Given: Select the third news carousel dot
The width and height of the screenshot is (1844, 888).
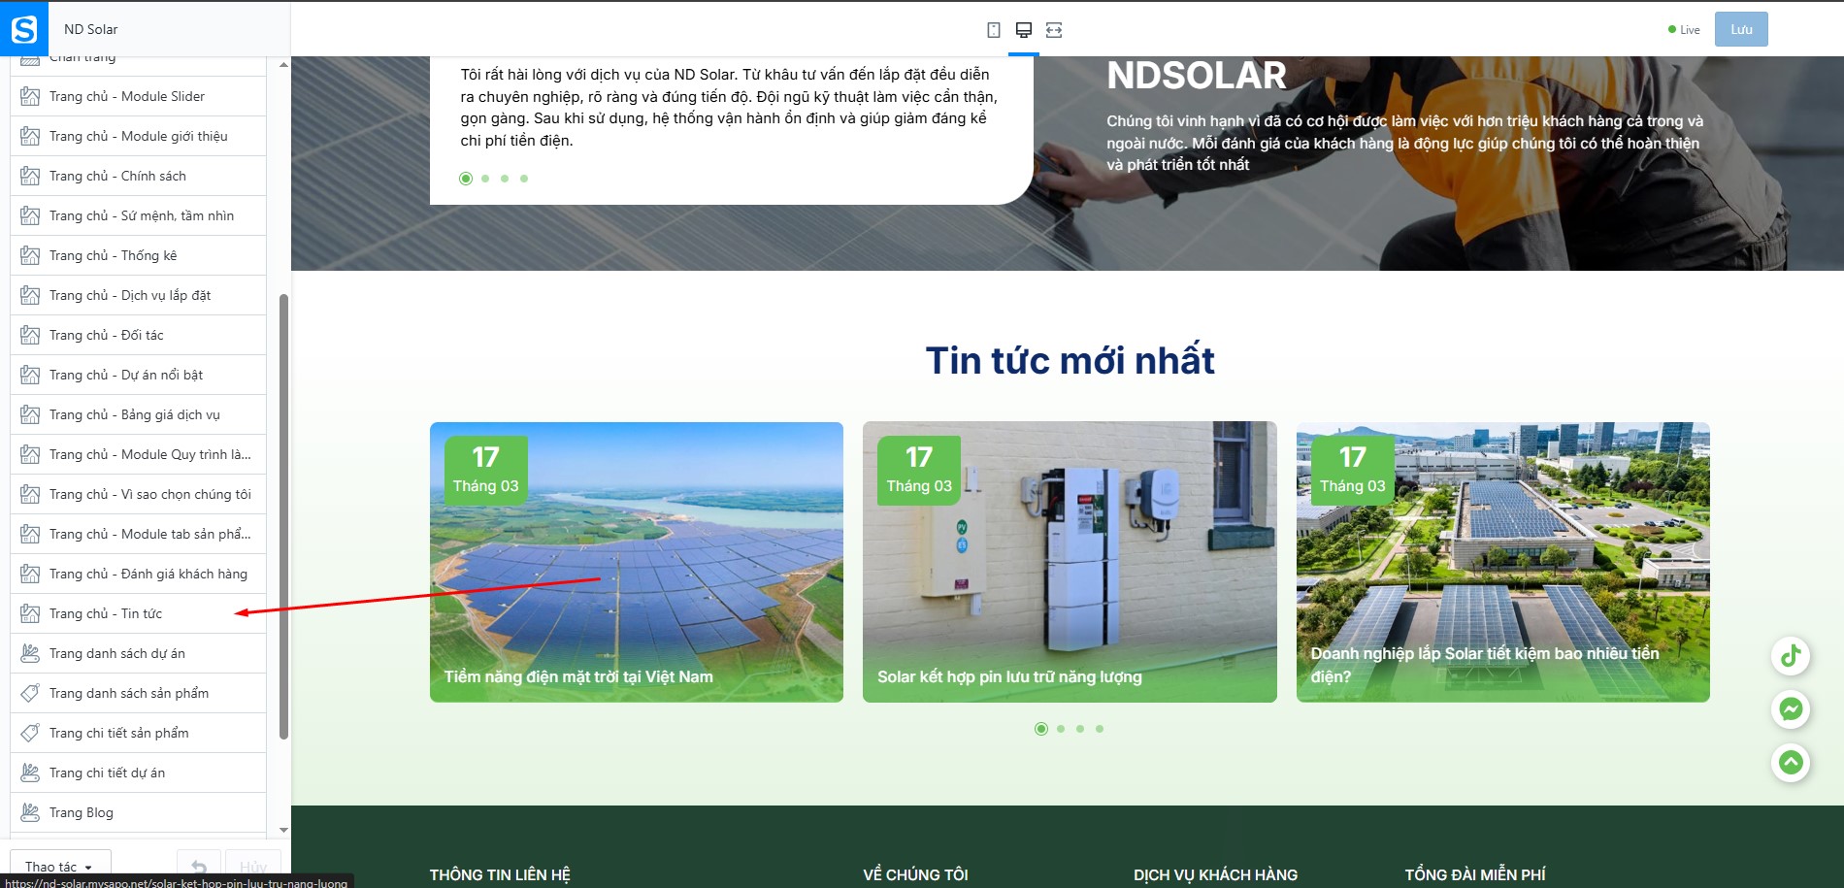Looking at the screenshot, I should tap(1080, 729).
